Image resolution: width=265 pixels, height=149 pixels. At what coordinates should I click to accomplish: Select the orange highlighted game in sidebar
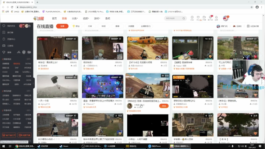tap(17, 64)
